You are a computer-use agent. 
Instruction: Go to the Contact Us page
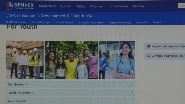click(x=158, y=23)
